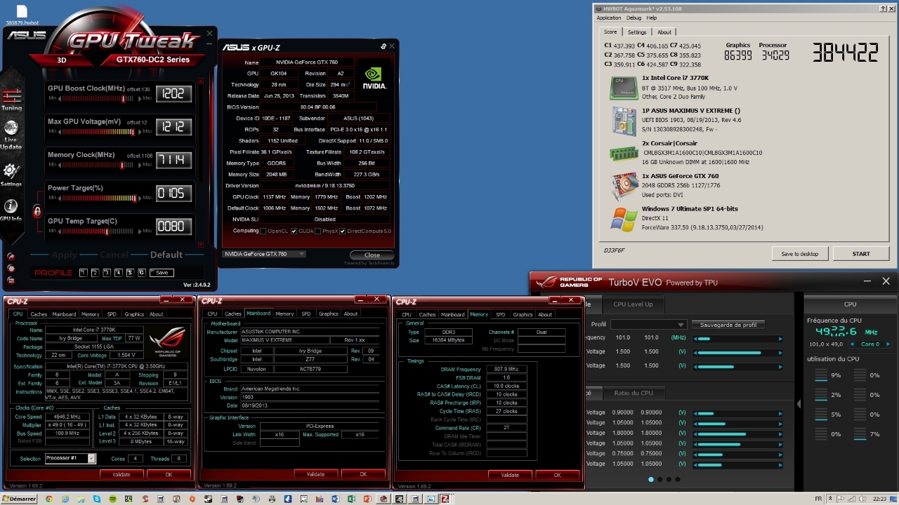Click the graphics card icon in Aquamark
Viewport: 899px width, 505px height.
[623, 185]
